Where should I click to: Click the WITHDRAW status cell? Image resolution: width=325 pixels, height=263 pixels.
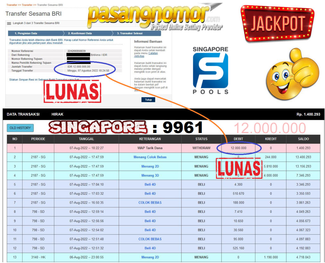pos(201,148)
